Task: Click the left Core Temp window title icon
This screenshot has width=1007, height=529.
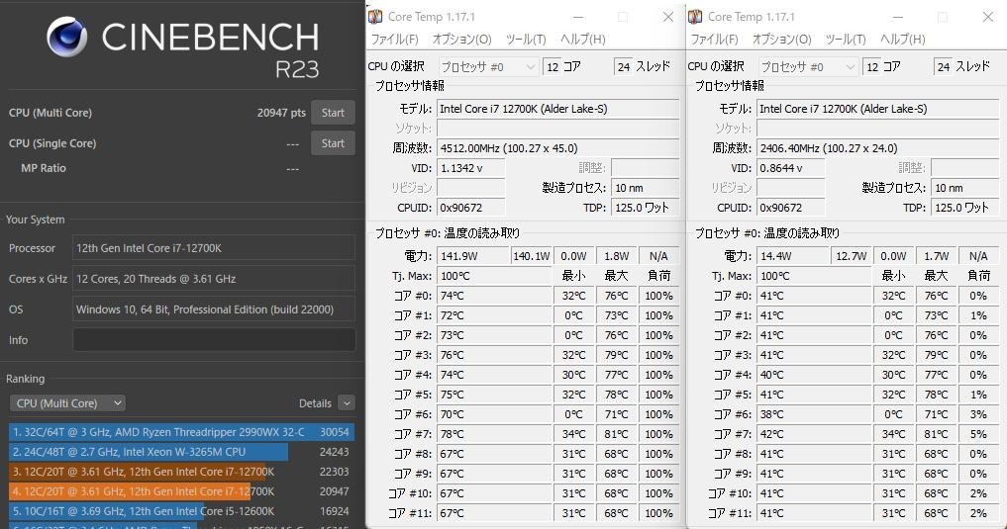Action: pyautogui.click(x=375, y=17)
